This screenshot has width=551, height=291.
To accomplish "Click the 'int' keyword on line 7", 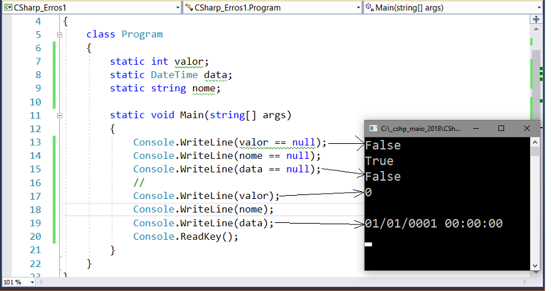I will click(160, 62).
